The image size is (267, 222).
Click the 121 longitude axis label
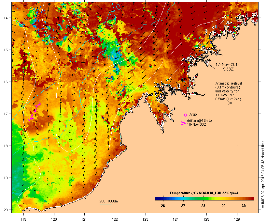(84, 219)
